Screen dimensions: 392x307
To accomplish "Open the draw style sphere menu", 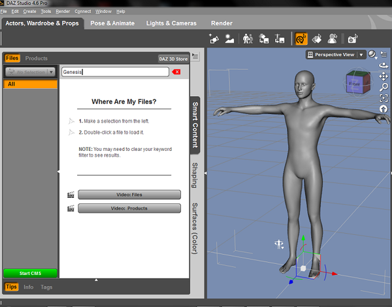I will coord(372,54).
